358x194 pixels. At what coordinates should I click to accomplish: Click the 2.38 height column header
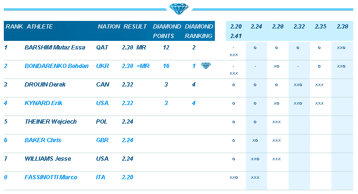[342, 27]
